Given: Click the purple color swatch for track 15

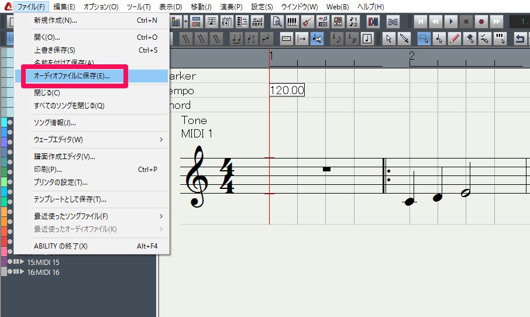Looking at the screenshot, I should click(x=4, y=261).
